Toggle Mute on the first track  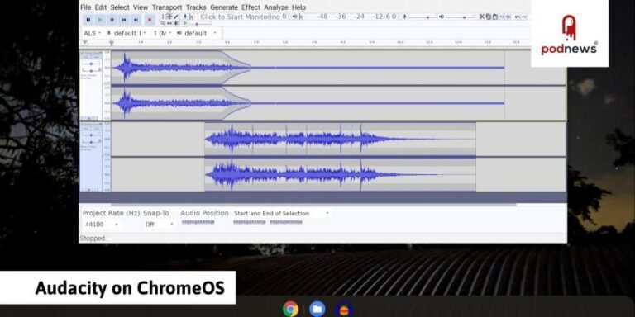pos(86,58)
